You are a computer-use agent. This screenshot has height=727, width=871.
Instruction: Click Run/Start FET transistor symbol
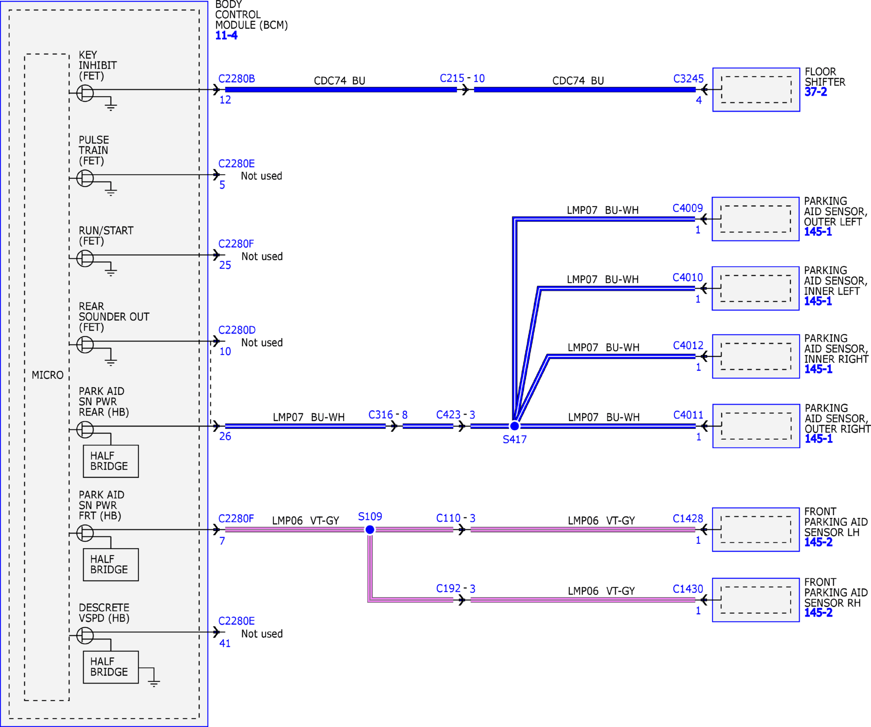point(85,259)
